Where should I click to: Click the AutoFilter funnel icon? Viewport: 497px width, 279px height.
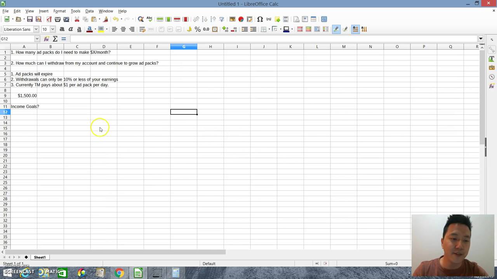click(222, 19)
